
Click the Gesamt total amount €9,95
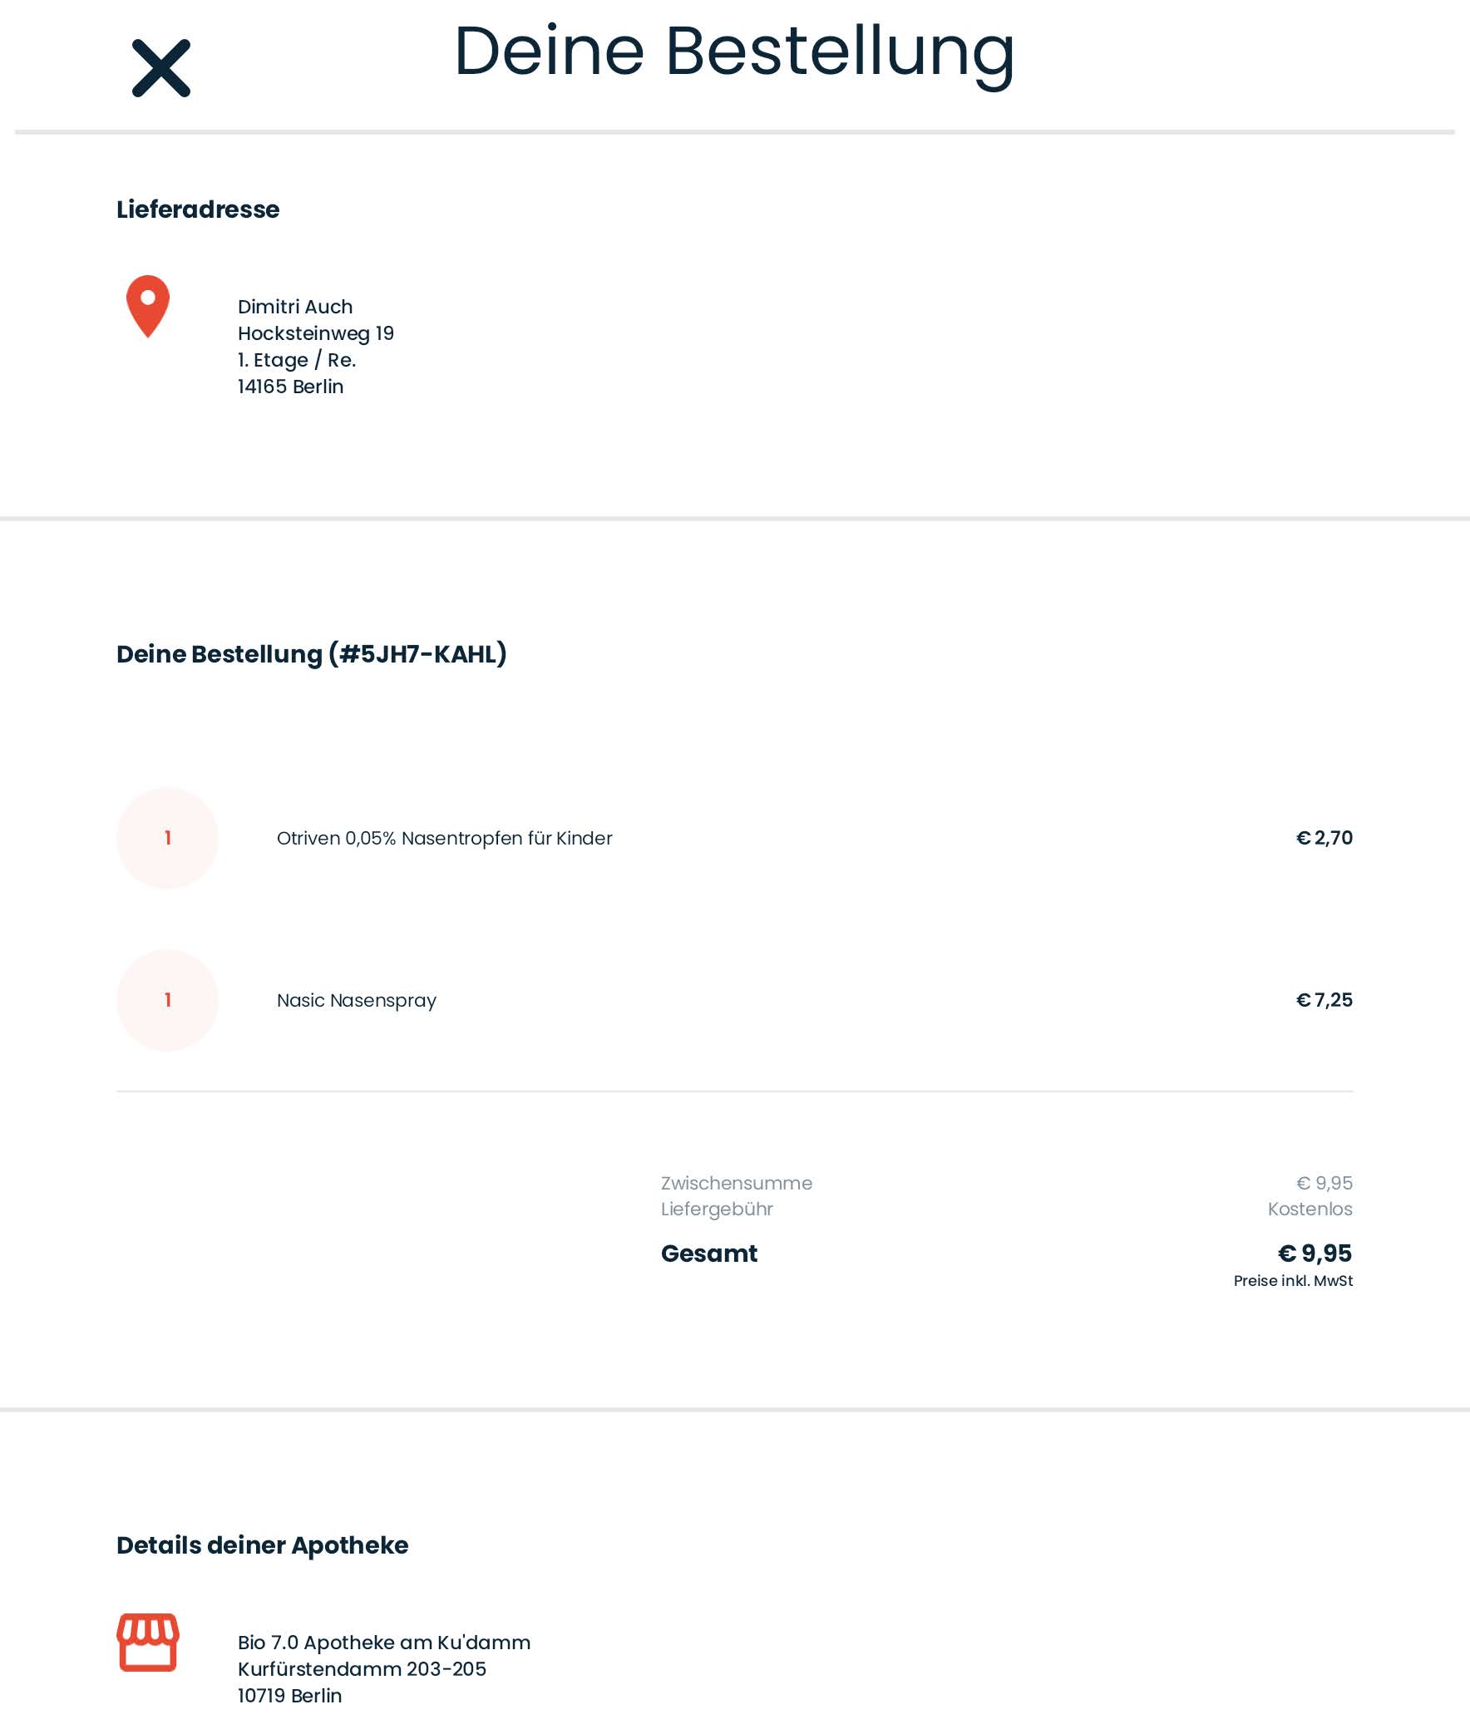click(1315, 1254)
